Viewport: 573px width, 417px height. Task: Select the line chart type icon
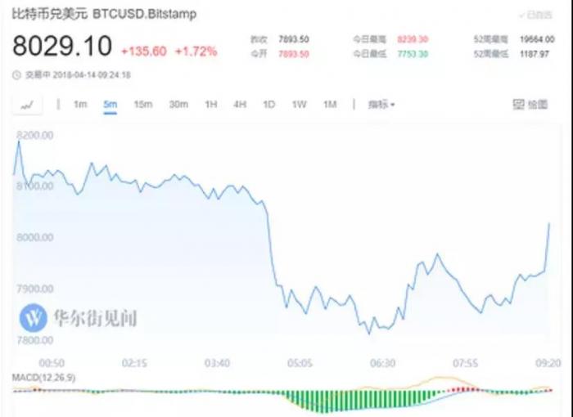coord(26,105)
